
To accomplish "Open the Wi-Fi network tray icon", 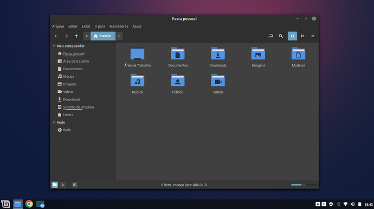I will [x=345, y=204].
